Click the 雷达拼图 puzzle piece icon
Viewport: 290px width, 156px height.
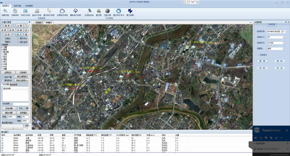pyautogui.click(x=130, y=12)
